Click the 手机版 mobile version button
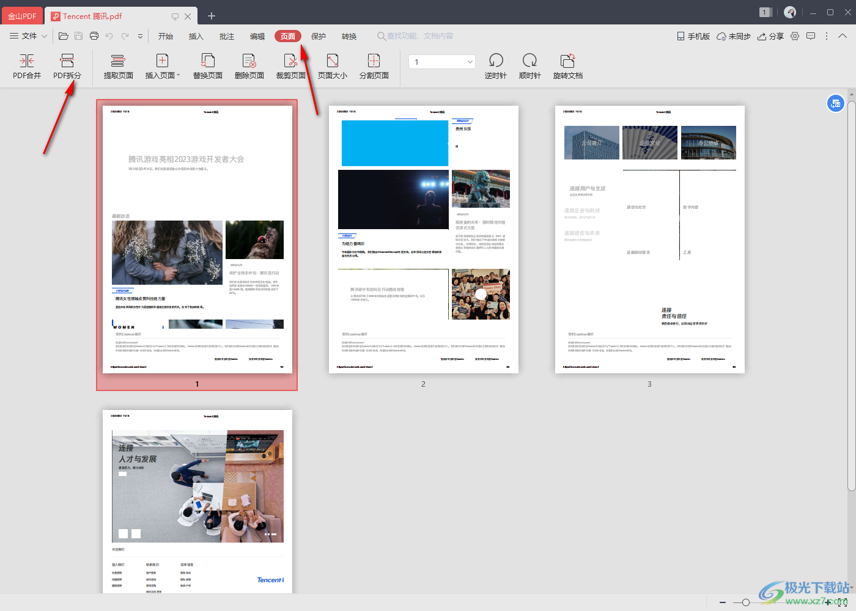The height and width of the screenshot is (611, 856). pyautogui.click(x=693, y=36)
